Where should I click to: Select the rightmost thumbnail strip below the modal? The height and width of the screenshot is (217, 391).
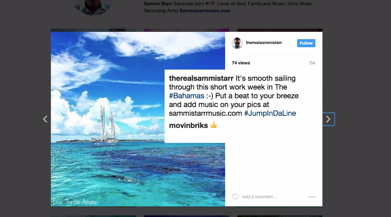(280, 216)
